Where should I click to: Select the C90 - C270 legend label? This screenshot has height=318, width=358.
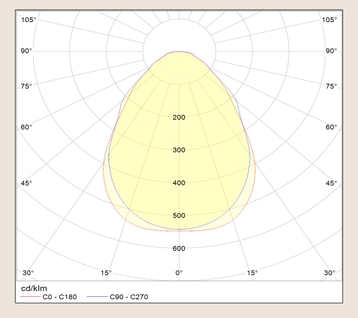click(x=128, y=296)
